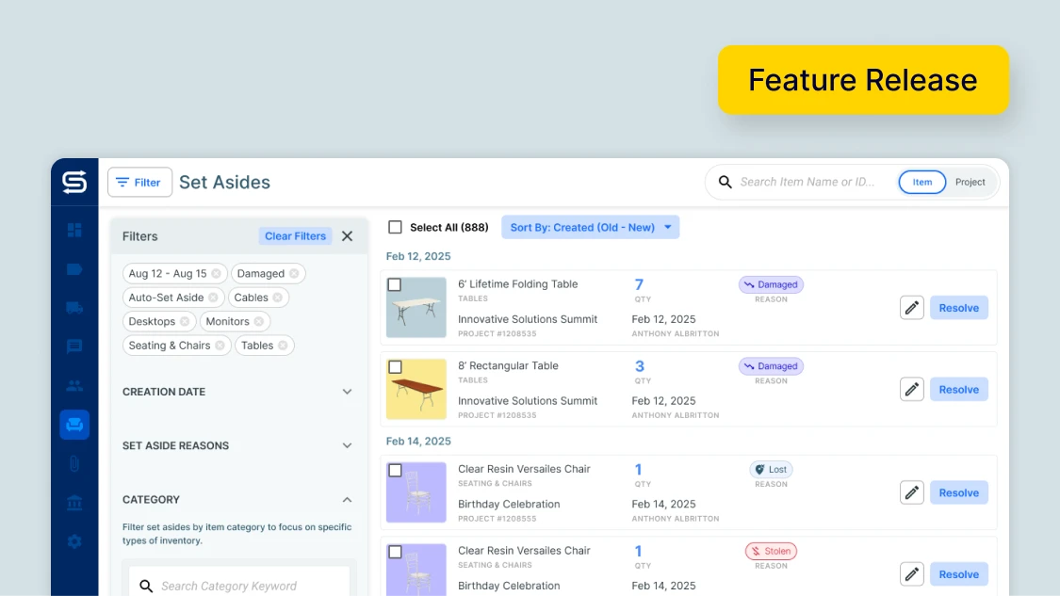Screen dimensions: 1060x596
Task: Open the paperclip attachments icon in sidebar
Action: coord(74,463)
